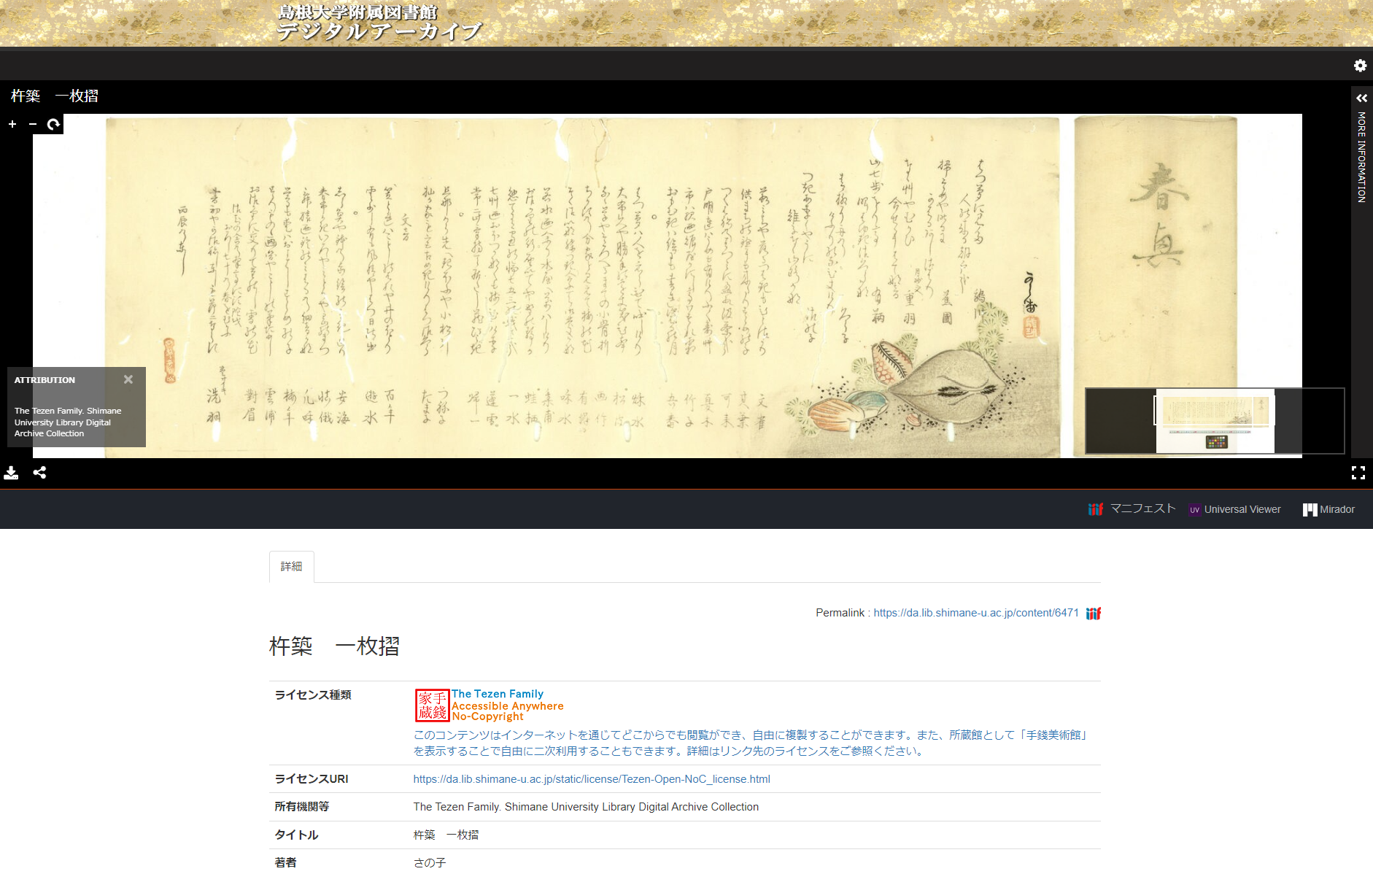The image size is (1373, 874).
Task: Enter fullscreen mode in viewer
Action: tap(1358, 473)
